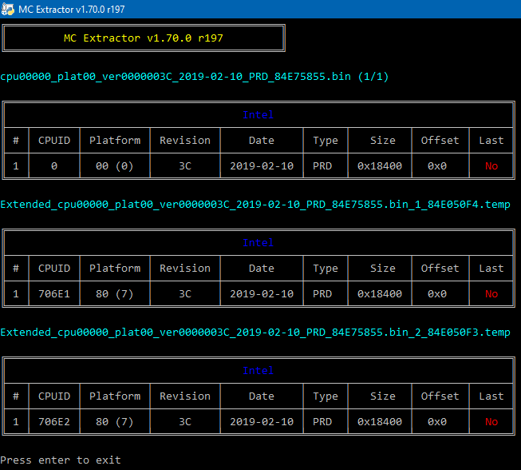Click the 'CPUID' header in the first table
The height and width of the screenshot is (470, 521).
[54, 140]
